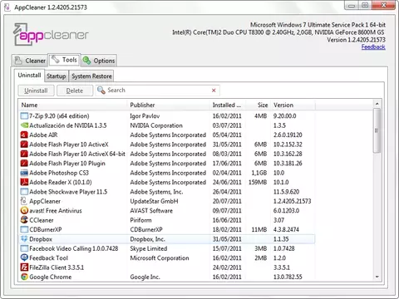Click the NVIDIA update entry icon
399x299 pixels.
(x=24, y=125)
